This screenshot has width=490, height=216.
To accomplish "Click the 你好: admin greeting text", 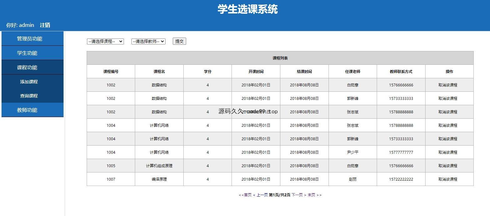I will (20, 25).
